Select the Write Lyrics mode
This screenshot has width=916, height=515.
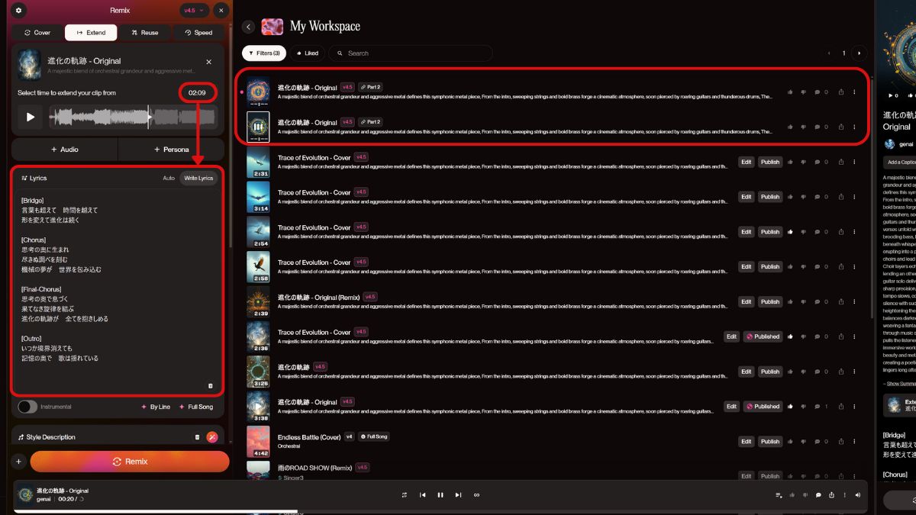pyautogui.click(x=198, y=178)
